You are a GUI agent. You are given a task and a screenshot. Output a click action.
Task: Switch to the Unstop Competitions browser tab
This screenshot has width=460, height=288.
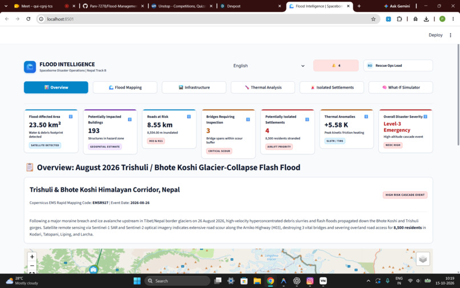[181, 6]
